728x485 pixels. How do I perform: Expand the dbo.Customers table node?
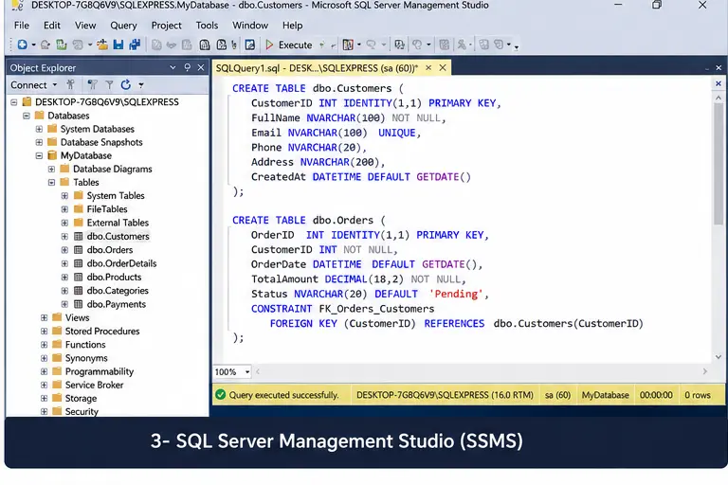point(64,237)
